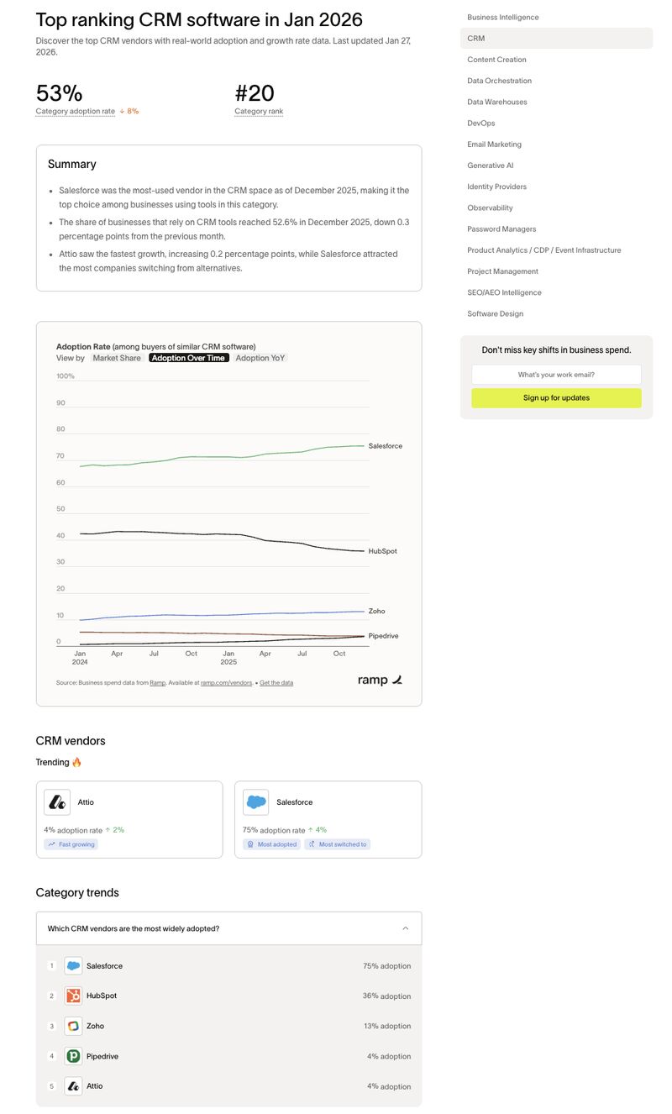
Task: Click the Attio icon in ranked list
Action: (73, 1086)
